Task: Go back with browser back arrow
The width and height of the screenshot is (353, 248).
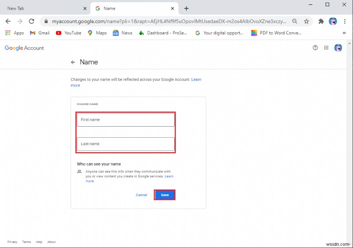Action: (x=8, y=21)
